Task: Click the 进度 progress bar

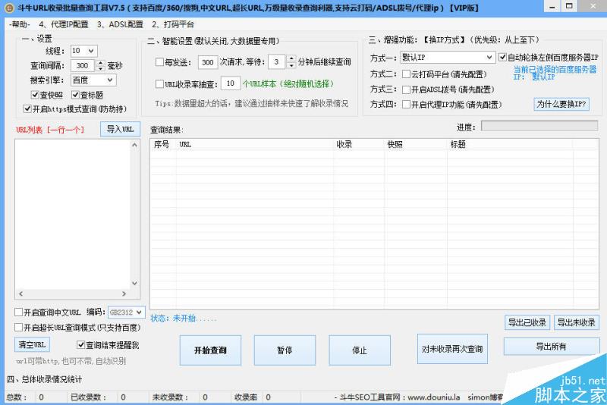Action: click(x=539, y=126)
